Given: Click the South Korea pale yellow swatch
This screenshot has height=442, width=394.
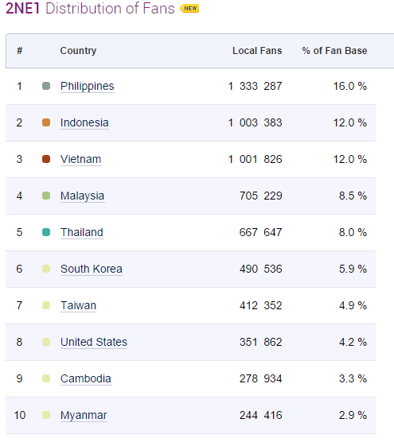Looking at the screenshot, I should point(46,269).
